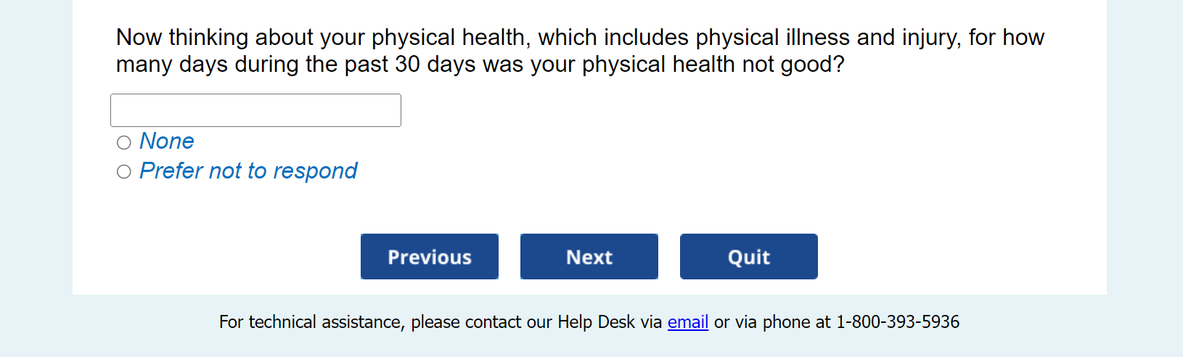
Task: Advance to the next survey question
Action: [589, 257]
